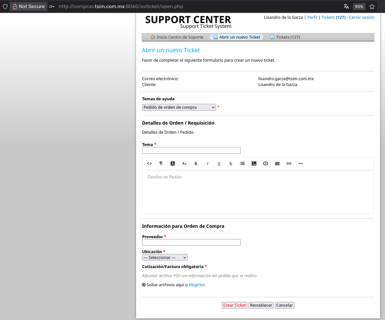Open the Temas de ayuda dropdown
385x320 pixels.
tap(179, 107)
